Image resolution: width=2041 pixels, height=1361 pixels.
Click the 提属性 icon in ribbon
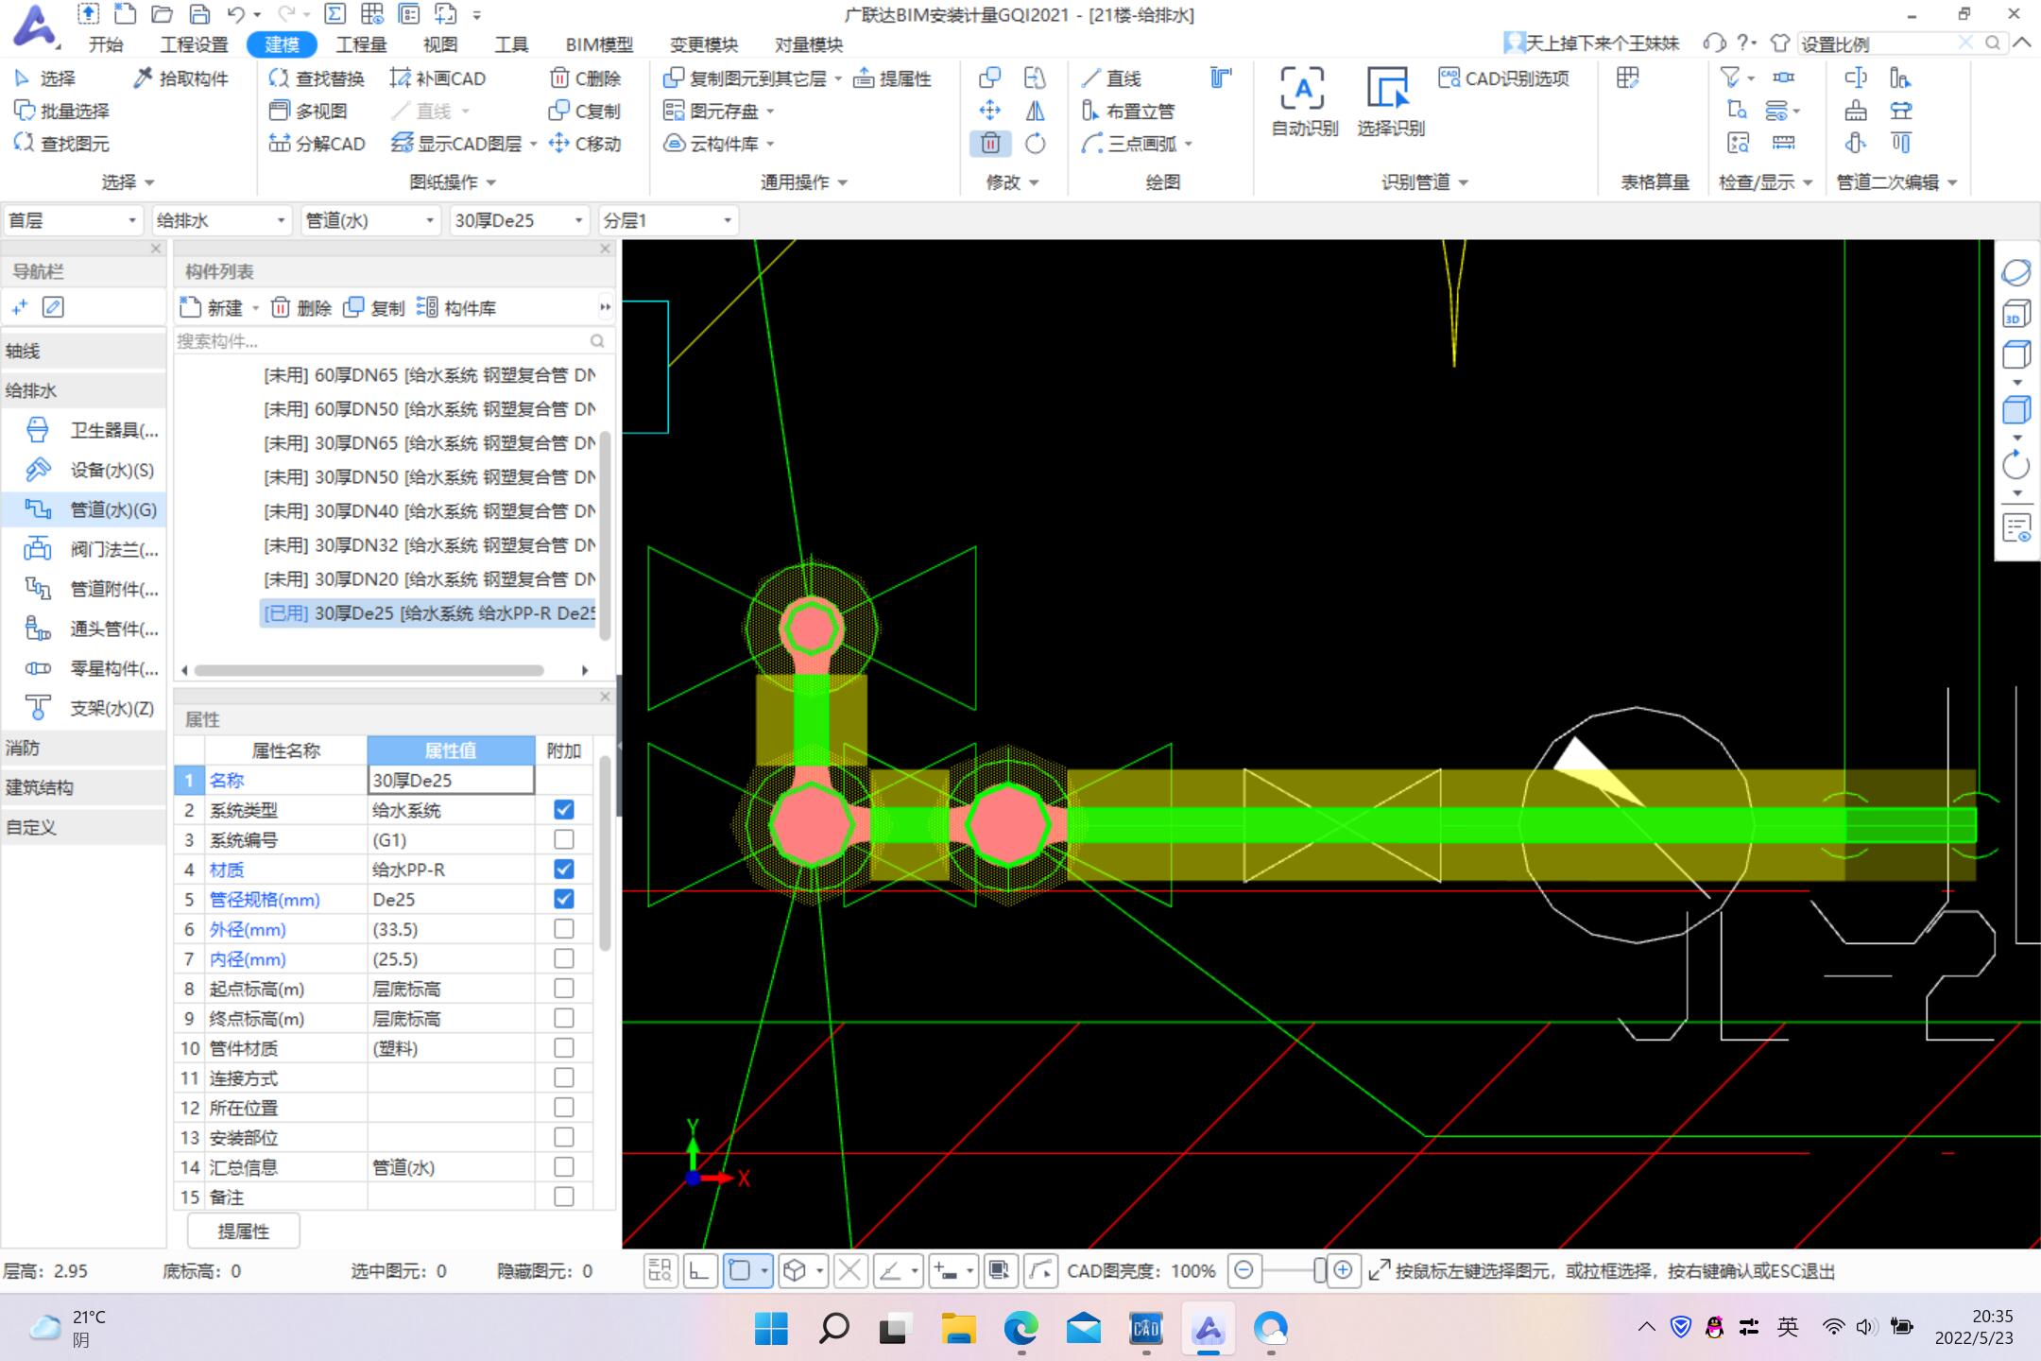tap(864, 78)
